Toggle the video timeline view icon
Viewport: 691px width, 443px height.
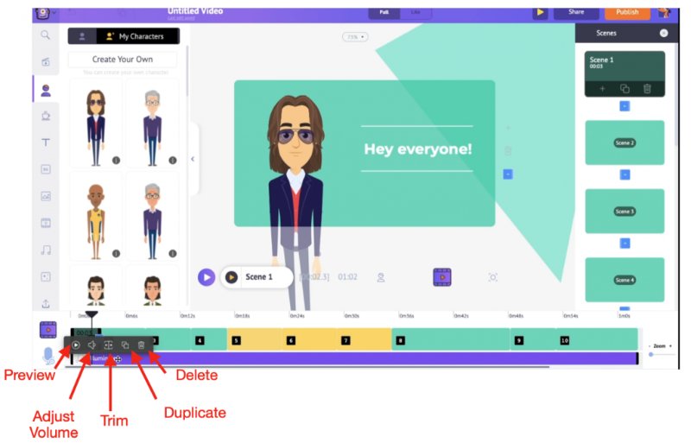48,329
